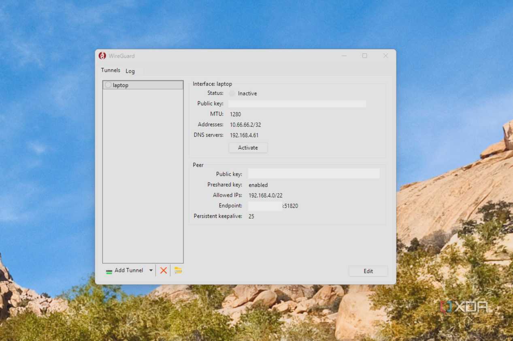The image size is (513, 341).
Task: Select the Tunnels tab
Action: pyautogui.click(x=111, y=70)
